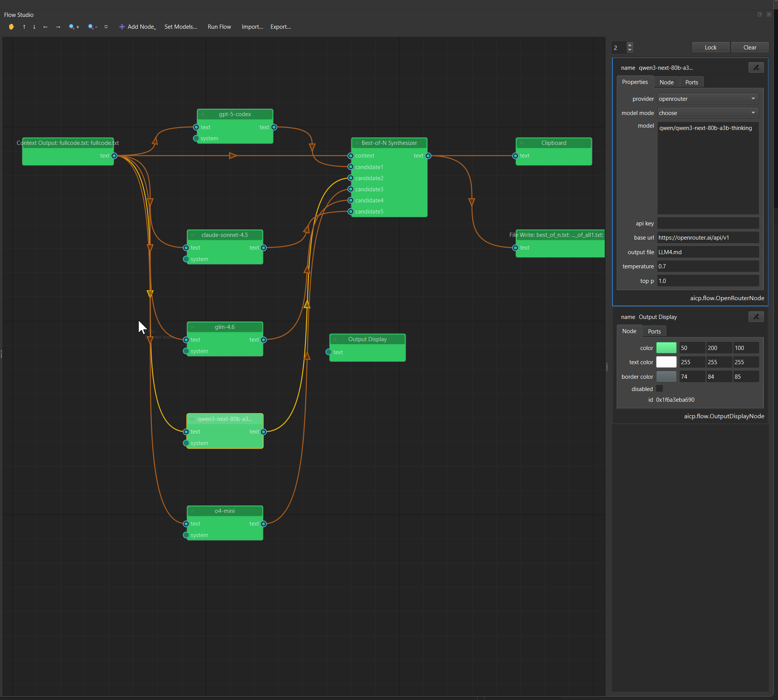Click the Clipboard text input port
Image resolution: width=778 pixels, height=700 pixels.
[515, 156]
